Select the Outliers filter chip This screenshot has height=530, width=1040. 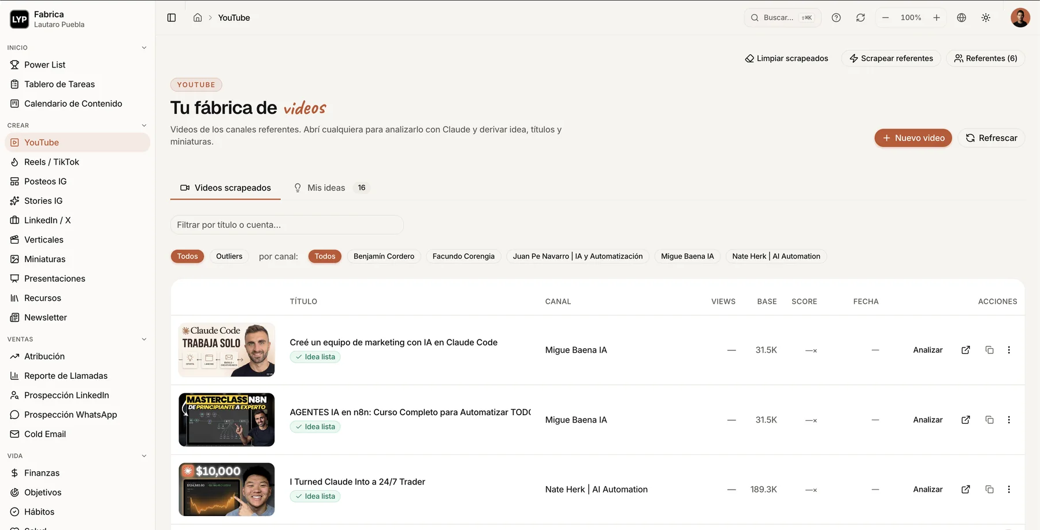tap(229, 256)
